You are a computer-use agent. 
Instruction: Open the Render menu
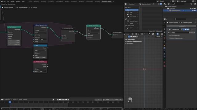(12, 1)
